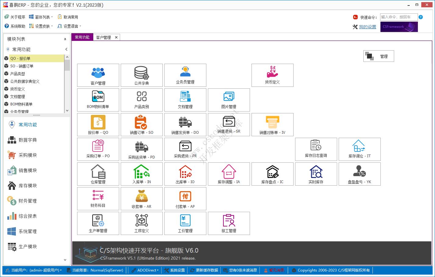Open the 采购送货单 - PD truck tile

click(141, 149)
